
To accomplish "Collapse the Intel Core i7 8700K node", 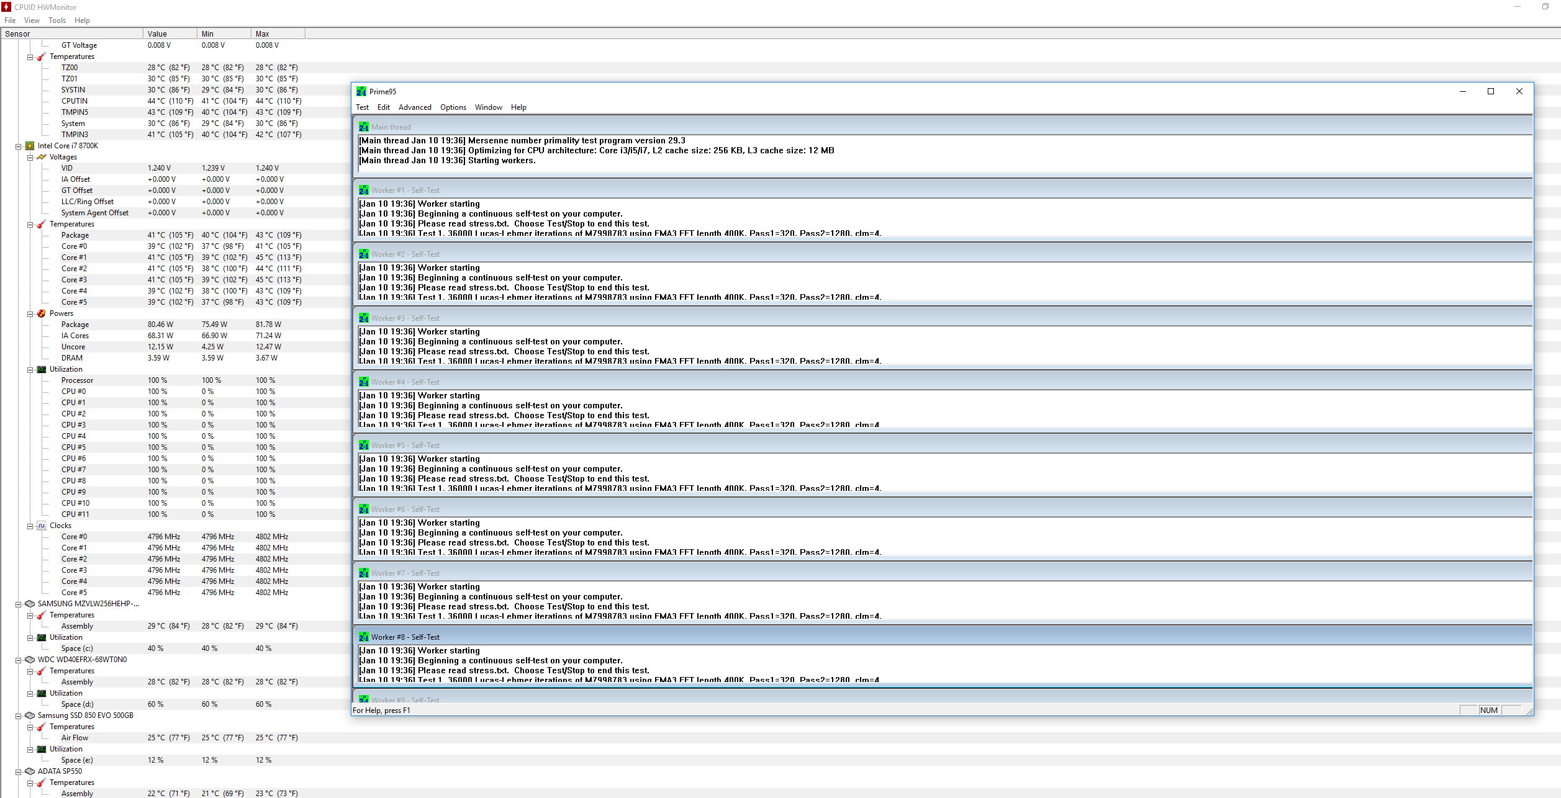I will tap(19, 146).
